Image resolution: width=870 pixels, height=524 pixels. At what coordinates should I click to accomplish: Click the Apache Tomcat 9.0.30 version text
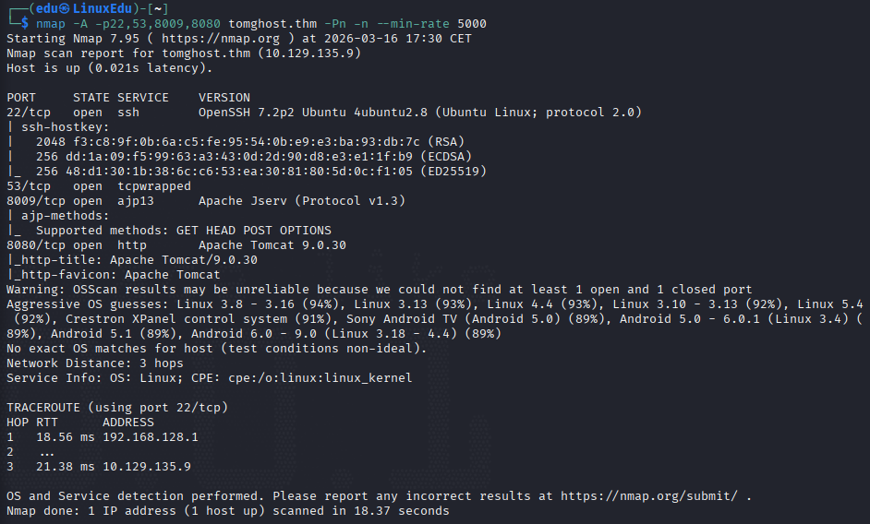tap(272, 245)
